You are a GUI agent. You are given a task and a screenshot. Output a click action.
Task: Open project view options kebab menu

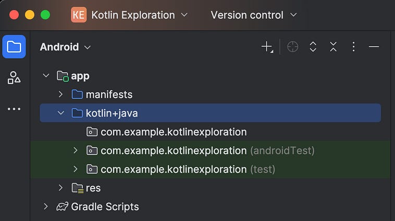point(353,47)
